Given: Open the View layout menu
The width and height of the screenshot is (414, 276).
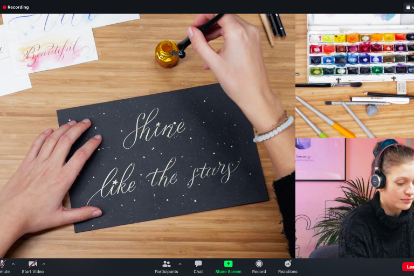Looking at the screenshot, I should [409, 7].
